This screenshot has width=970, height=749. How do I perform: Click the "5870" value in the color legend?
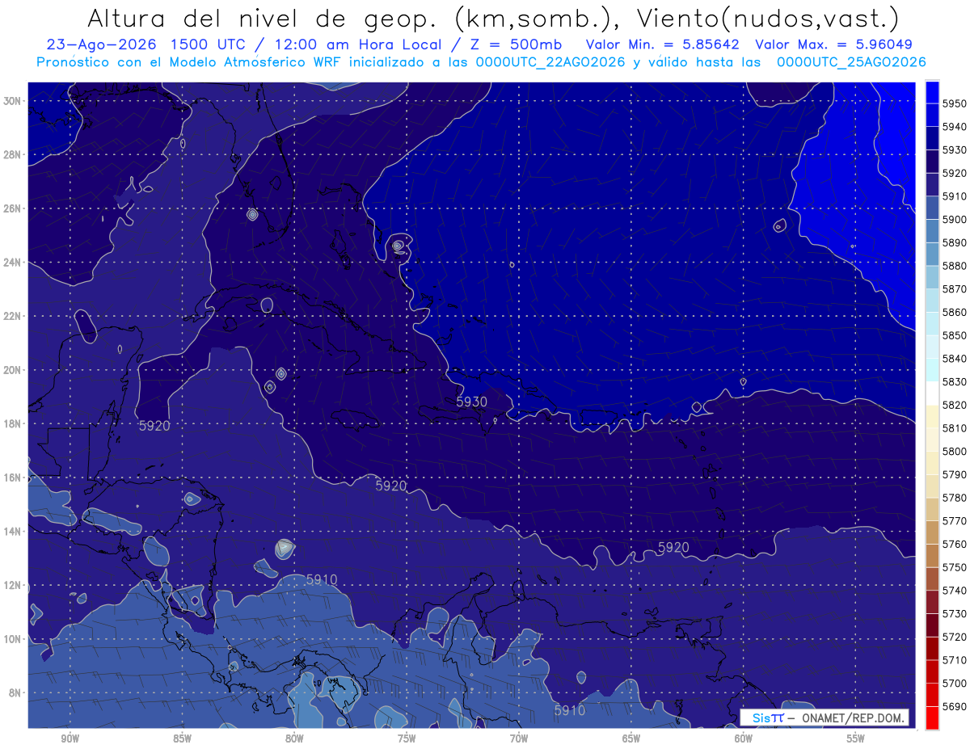(954, 288)
